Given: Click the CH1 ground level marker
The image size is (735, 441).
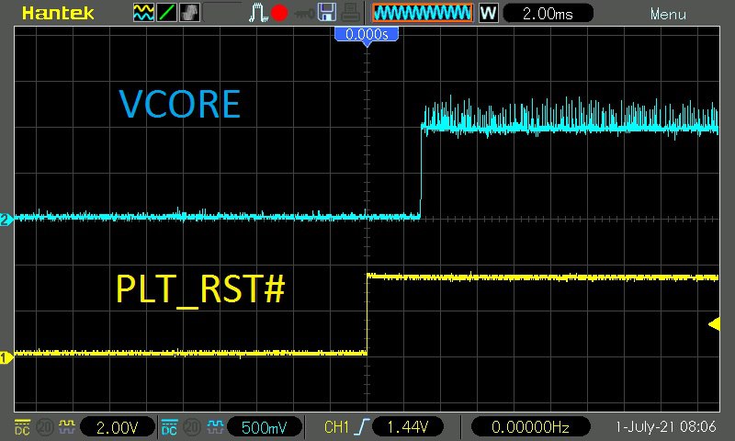Looking at the screenshot, I should point(6,358).
